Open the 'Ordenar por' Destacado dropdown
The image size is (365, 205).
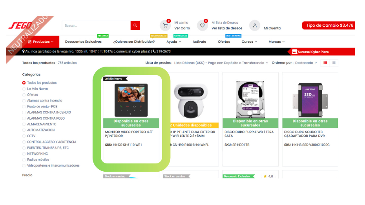[x=306, y=63]
